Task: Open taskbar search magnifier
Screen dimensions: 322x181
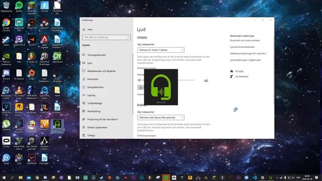Action: pyautogui.click(x=12, y=177)
